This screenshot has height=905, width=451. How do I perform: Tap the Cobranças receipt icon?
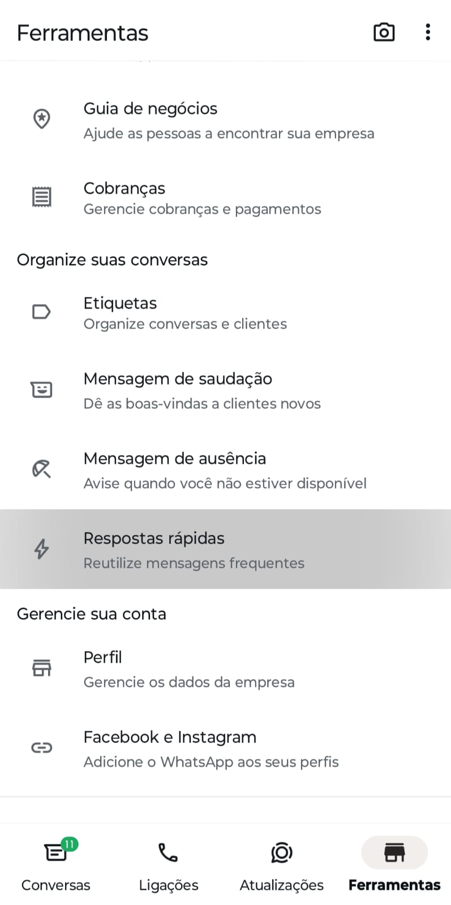coord(41,197)
